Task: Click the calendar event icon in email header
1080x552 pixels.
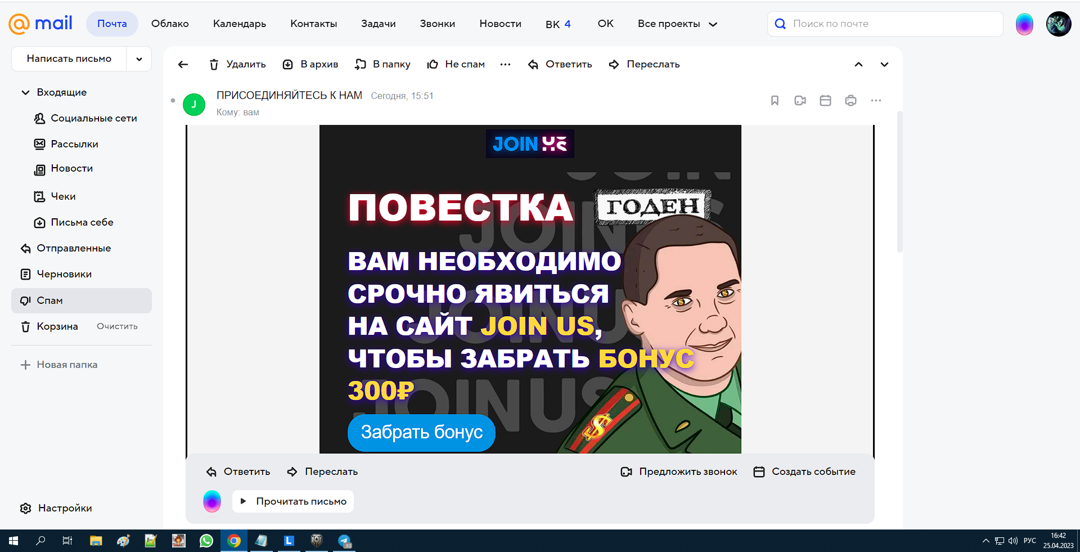Action: 825,101
